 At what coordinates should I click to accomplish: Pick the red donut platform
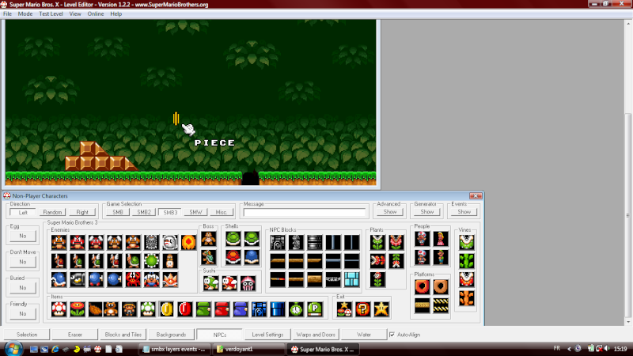pyautogui.click(x=422, y=286)
